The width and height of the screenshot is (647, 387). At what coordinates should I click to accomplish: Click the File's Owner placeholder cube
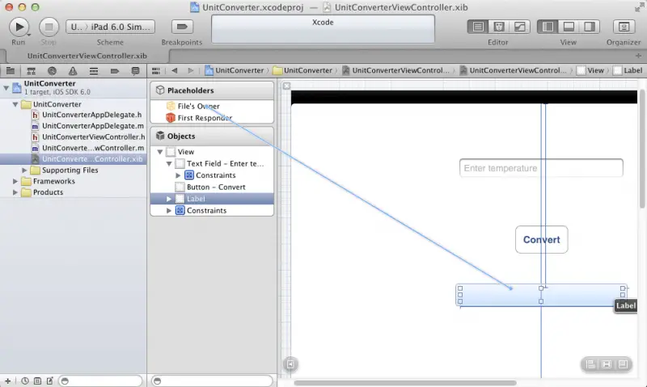click(x=170, y=106)
